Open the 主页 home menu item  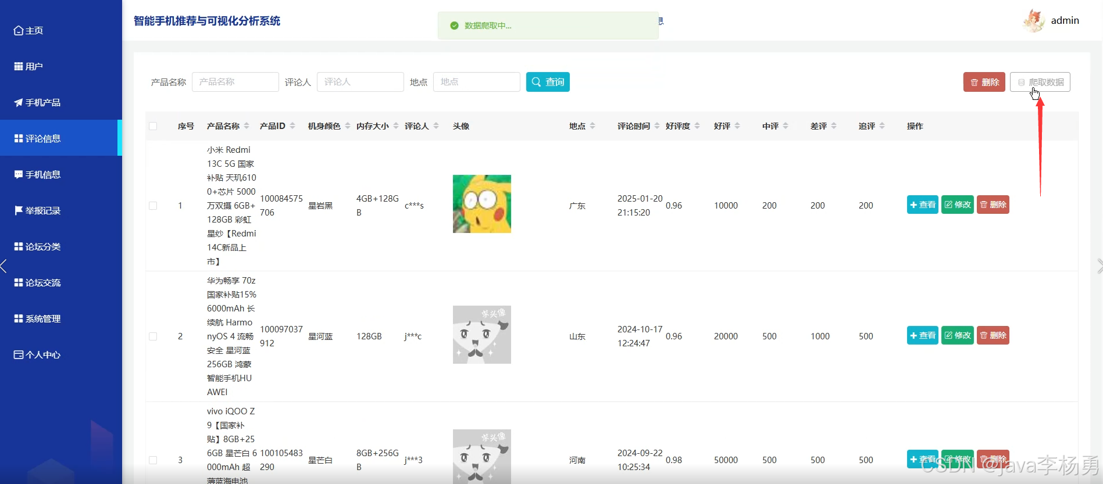point(60,30)
